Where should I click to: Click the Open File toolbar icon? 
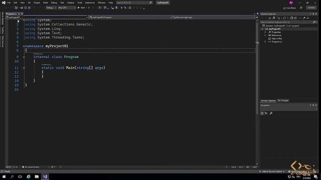22,8
